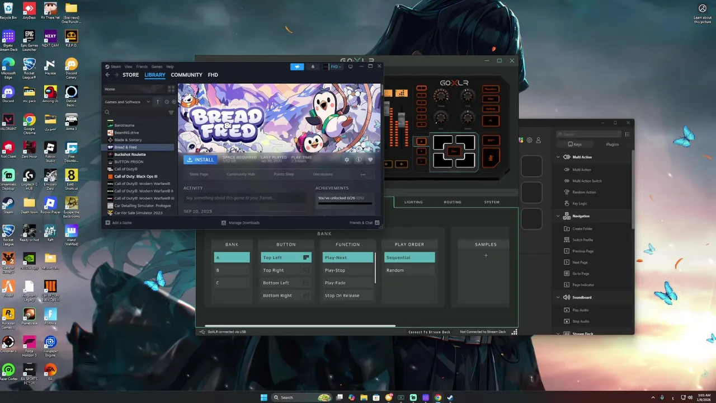This screenshot has width=716, height=403.
Task: Click GoXLR horizontal scrollbar
Action: [x=300, y=326]
